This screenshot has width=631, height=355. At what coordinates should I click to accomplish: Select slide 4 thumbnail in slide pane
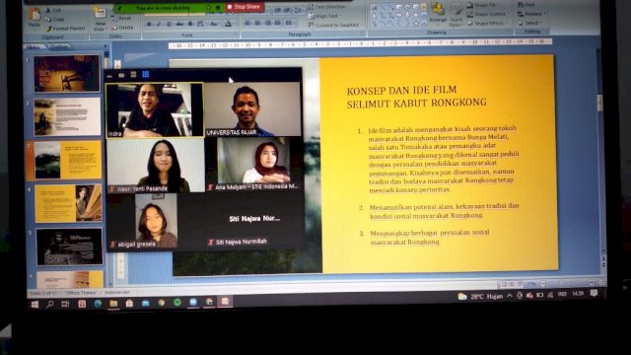pyautogui.click(x=68, y=203)
